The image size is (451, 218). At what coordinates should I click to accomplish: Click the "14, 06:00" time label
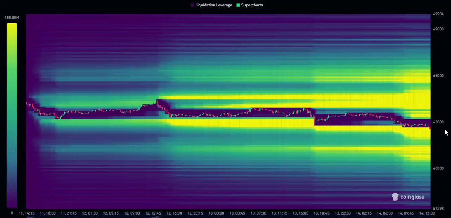coord(385,213)
